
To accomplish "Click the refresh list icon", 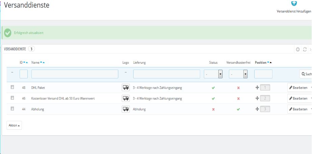I will 305,49.
